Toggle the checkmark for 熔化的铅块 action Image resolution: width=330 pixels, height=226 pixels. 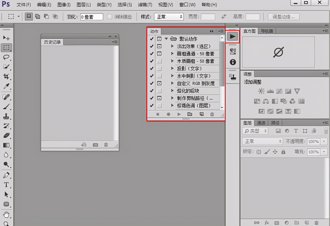point(152,91)
